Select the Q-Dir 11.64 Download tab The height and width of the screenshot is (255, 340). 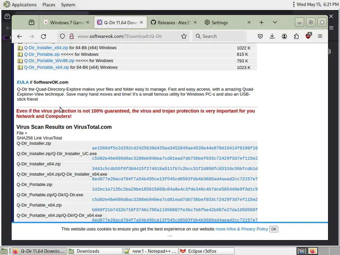tap(120, 23)
